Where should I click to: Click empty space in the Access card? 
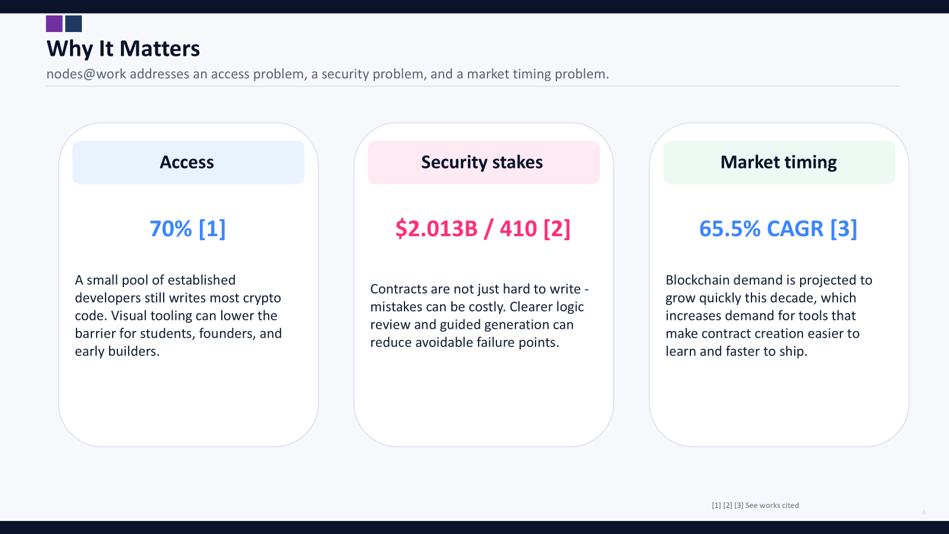(x=188, y=403)
